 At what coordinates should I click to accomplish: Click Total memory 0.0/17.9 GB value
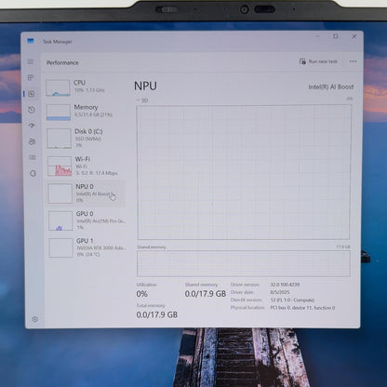(x=157, y=314)
